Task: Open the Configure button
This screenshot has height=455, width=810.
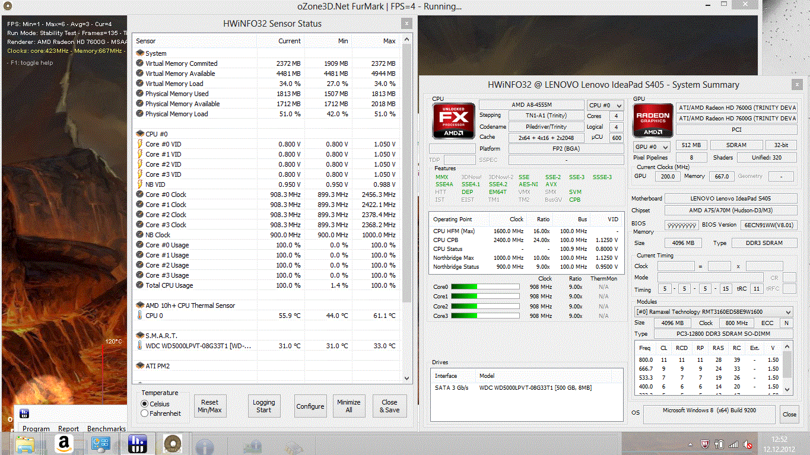Action: pos(310,406)
